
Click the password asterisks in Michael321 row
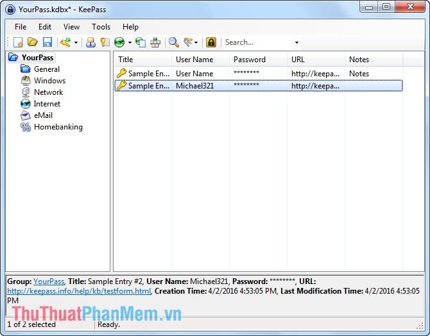246,85
